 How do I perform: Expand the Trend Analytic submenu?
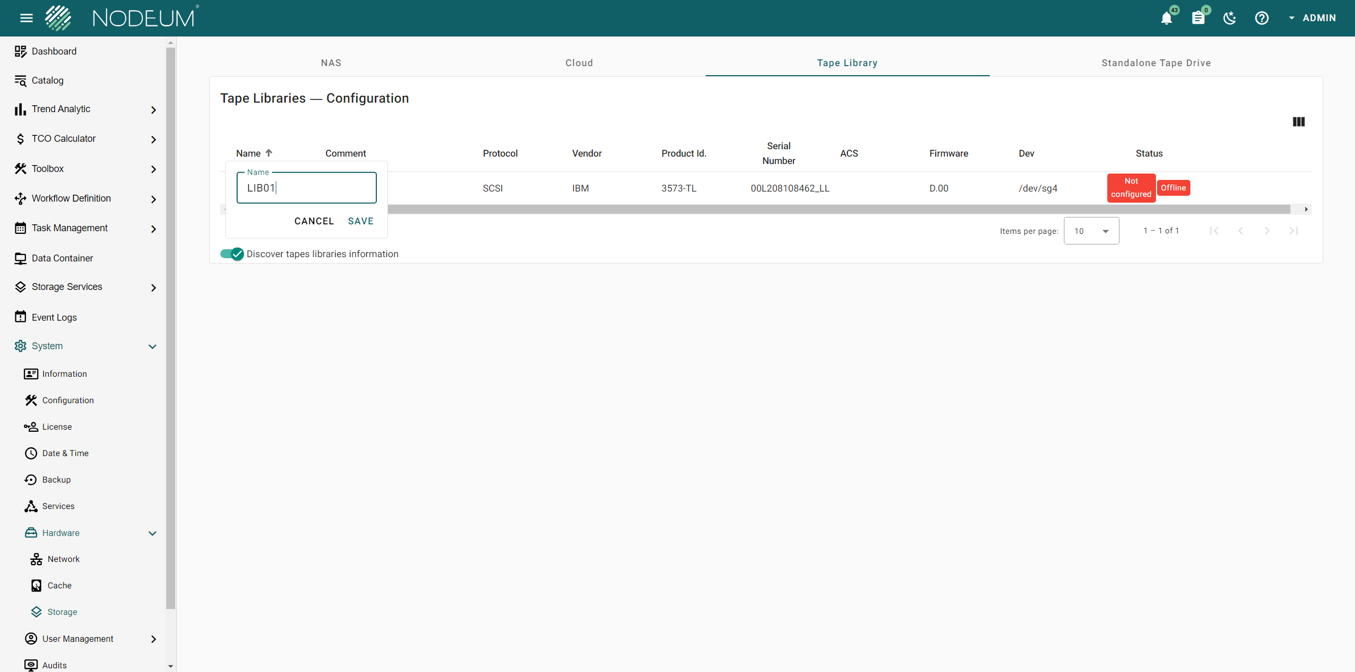pos(153,110)
